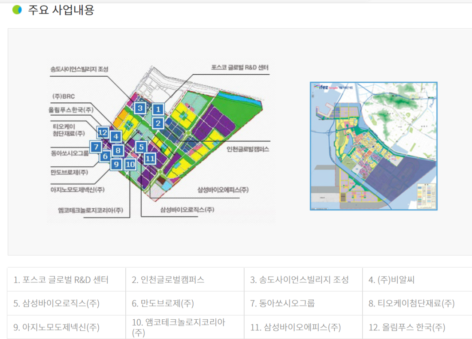Click map label 포스코 글로벌 R&D 센터

click(x=239, y=67)
